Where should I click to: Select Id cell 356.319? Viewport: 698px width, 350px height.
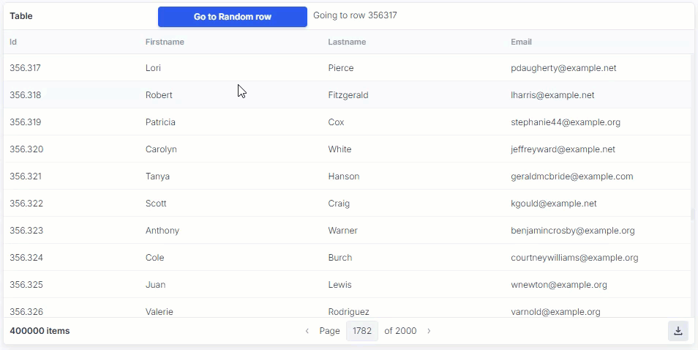click(x=26, y=122)
